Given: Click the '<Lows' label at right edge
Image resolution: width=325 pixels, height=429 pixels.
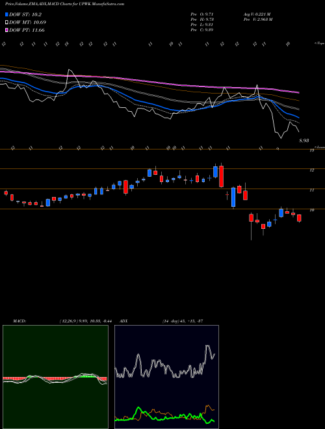Looking at the screenshot, I should click(319, 147).
